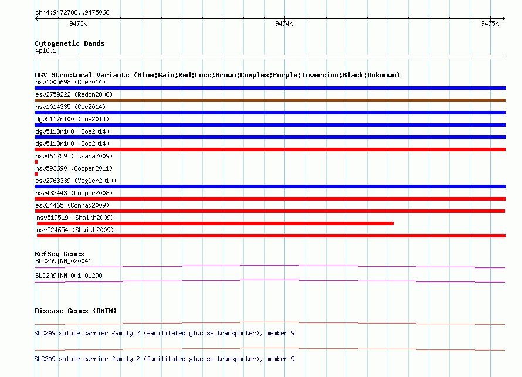This screenshot has width=522, height=377.
Task: Click the red dgv5119n100 loss bar
Action: coord(270,150)
